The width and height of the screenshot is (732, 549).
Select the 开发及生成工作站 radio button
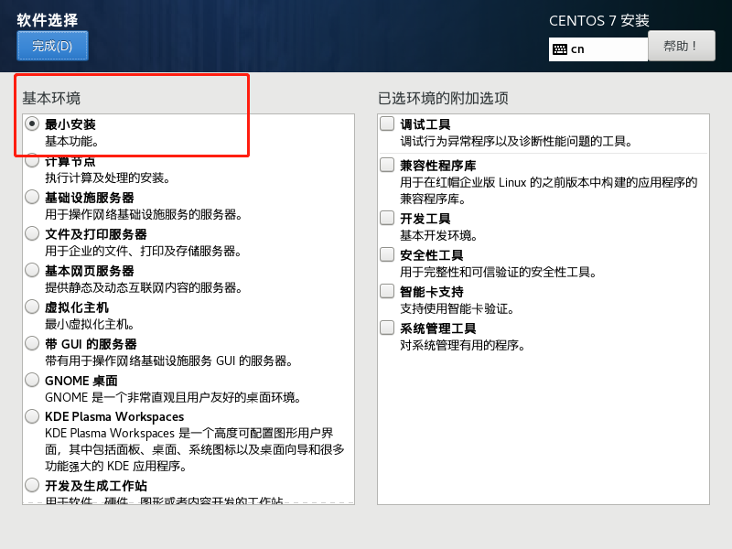32,485
